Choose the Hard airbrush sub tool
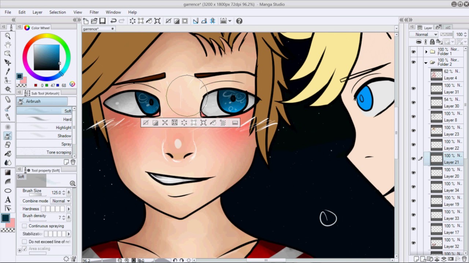 click(x=44, y=119)
